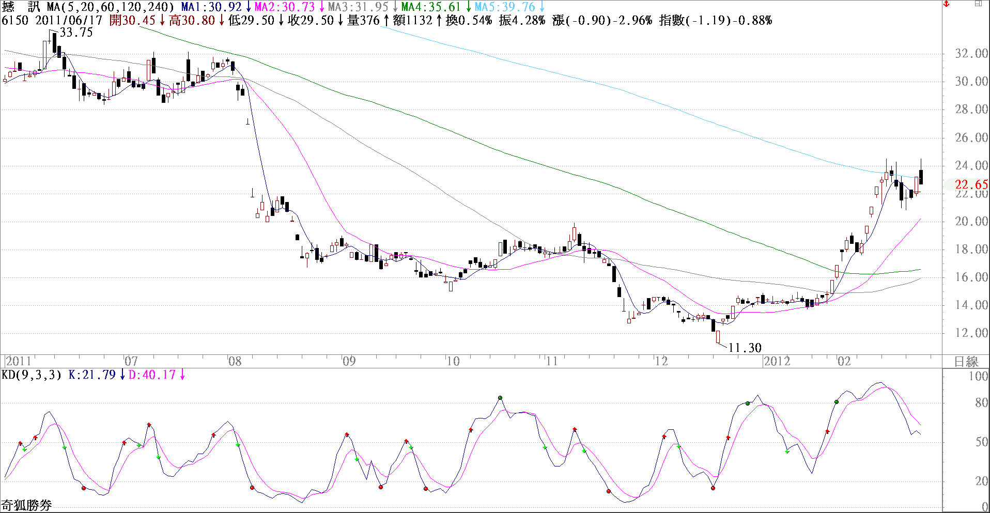Click the highlighted 22.65 current price tag

click(x=971, y=184)
